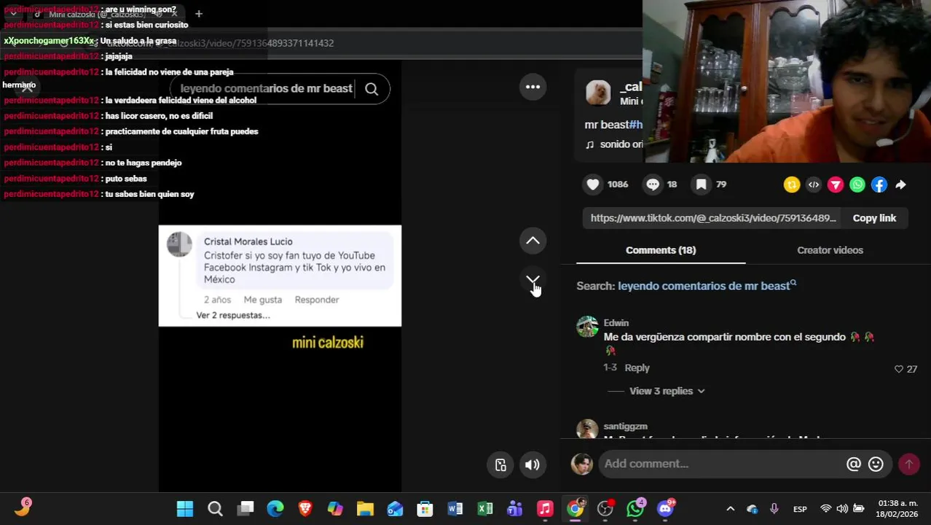The height and width of the screenshot is (525, 931).
Task: Open Outlook from taskbar
Action: [395, 509]
